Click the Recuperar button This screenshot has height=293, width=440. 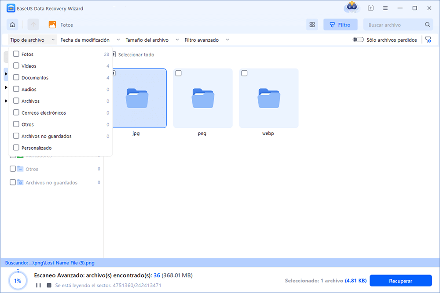coord(400,281)
